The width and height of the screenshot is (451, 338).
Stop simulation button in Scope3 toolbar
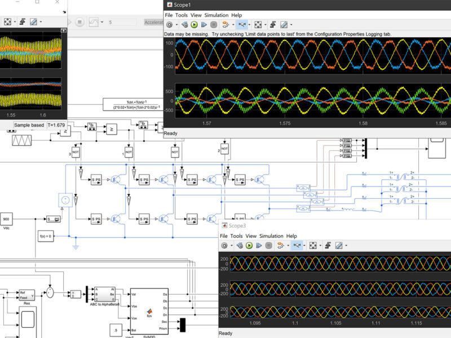pyautogui.click(x=269, y=246)
